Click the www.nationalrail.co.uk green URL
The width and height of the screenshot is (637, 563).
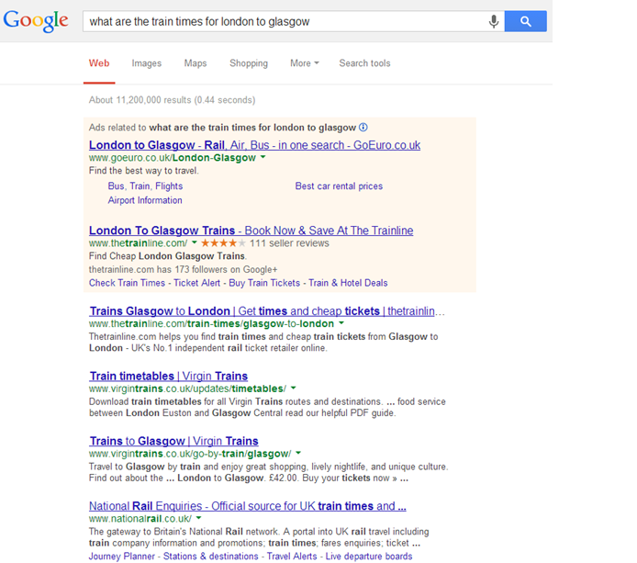coord(140,519)
